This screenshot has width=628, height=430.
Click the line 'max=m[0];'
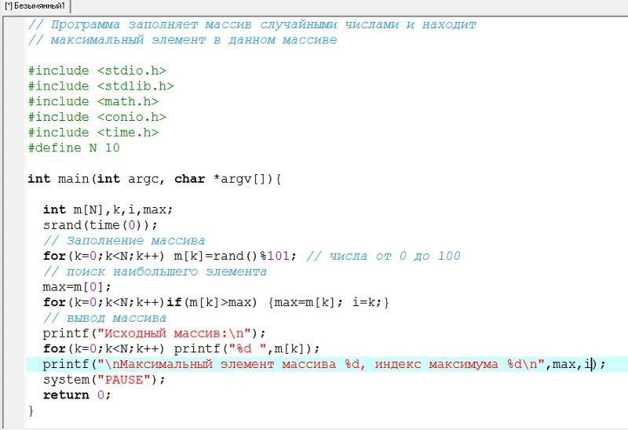[x=77, y=287]
